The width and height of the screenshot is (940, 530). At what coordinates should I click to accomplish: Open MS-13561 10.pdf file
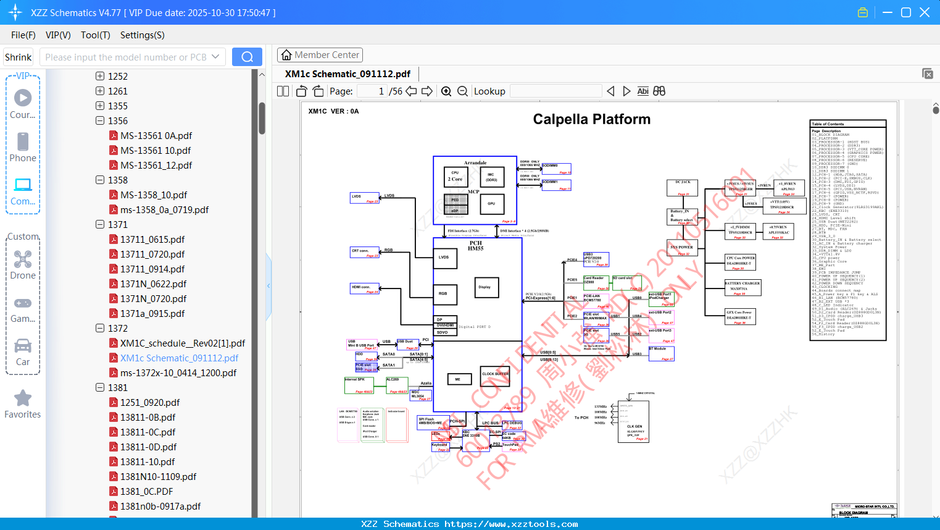(x=156, y=150)
